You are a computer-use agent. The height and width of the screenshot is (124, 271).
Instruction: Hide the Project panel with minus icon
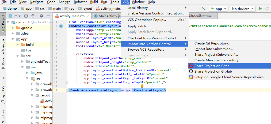click(x=49, y=16)
